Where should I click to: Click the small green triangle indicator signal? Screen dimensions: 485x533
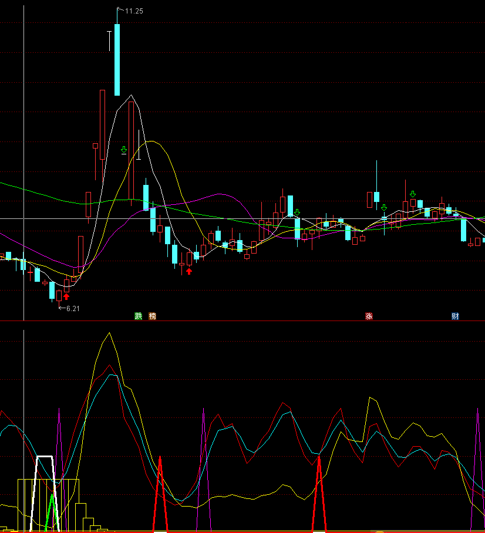click(51, 512)
